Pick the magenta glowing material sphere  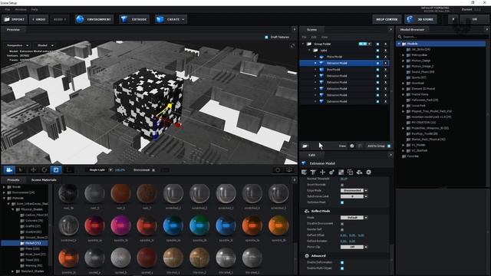pyautogui.click(x=120, y=225)
